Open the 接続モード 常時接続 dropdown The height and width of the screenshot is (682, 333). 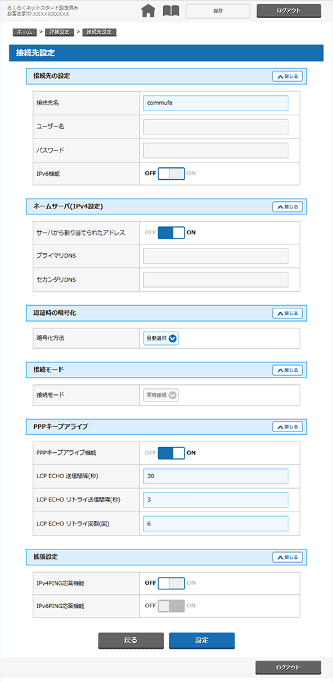(x=161, y=396)
